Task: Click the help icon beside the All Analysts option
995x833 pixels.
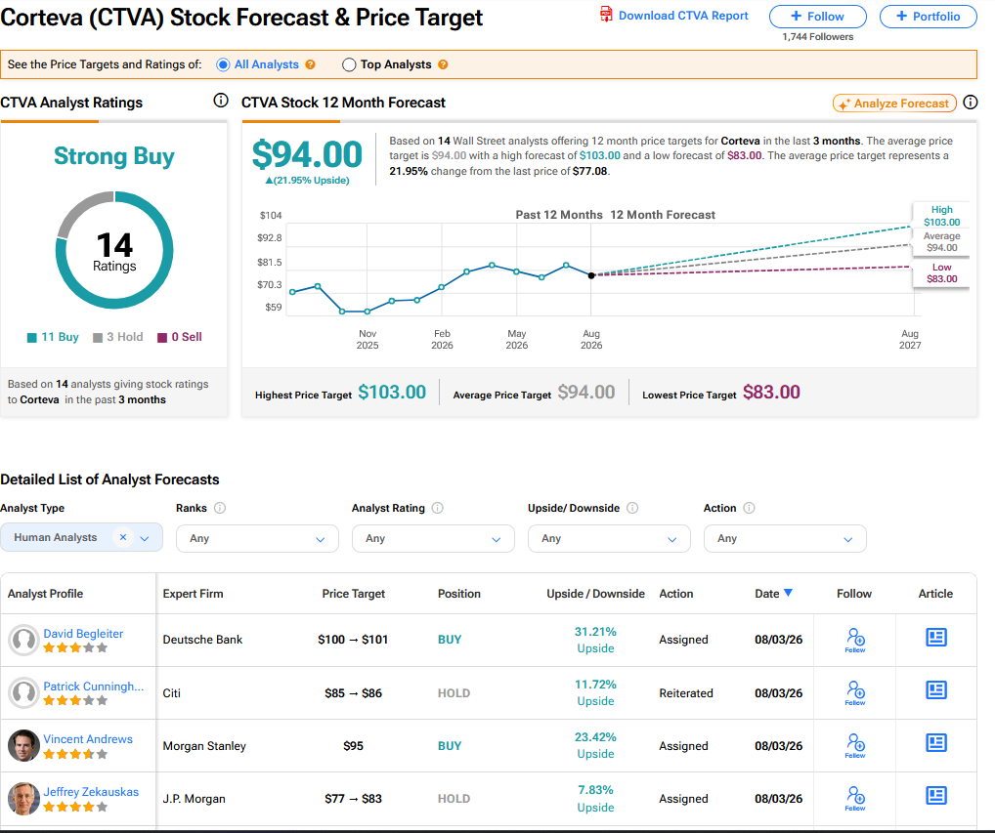Action: point(310,64)
